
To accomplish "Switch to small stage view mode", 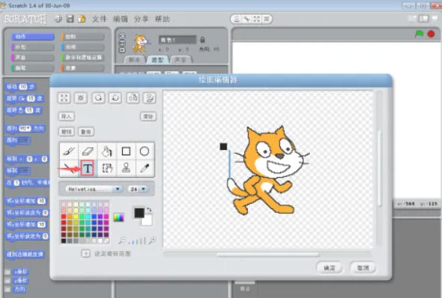I will (x=412, y=19).
